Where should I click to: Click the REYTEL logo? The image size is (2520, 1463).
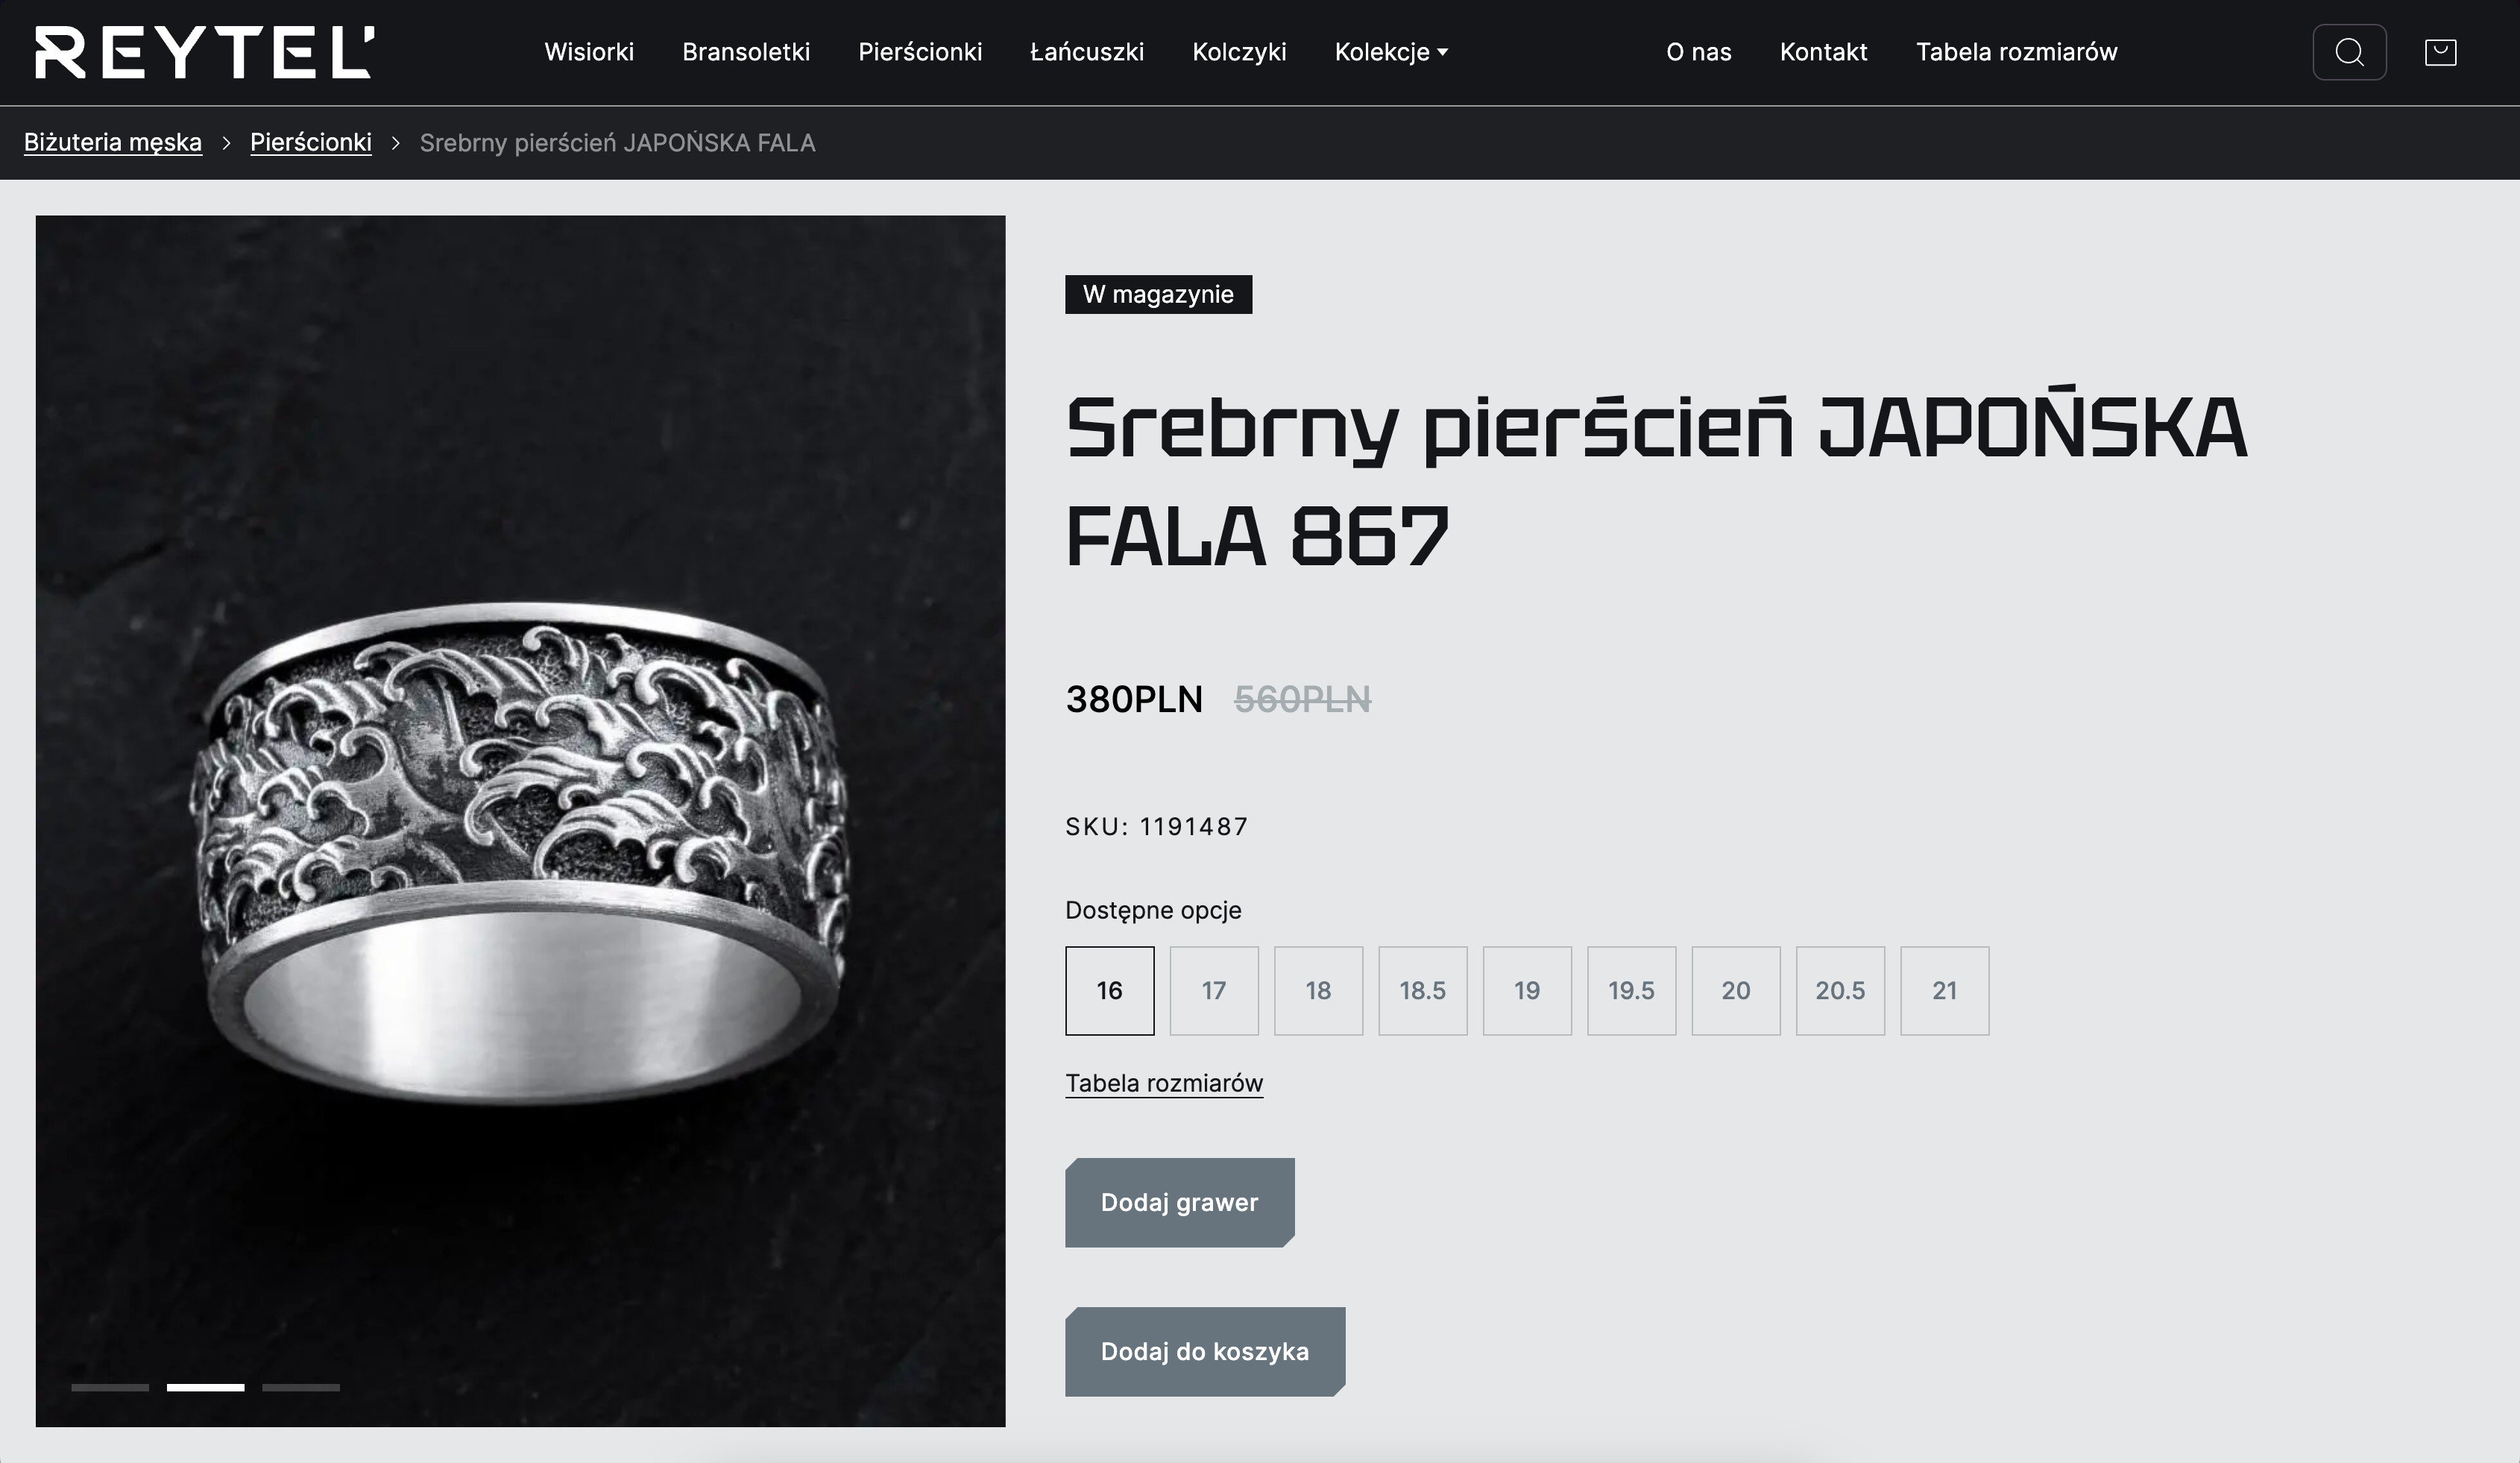pos(205,52)
